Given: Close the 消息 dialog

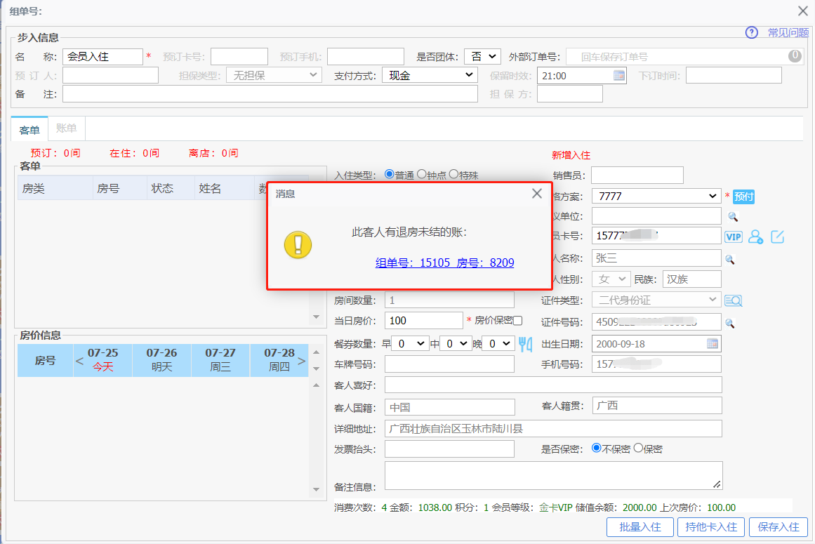Looking at the screenshot, I should [x=537, y=194].
